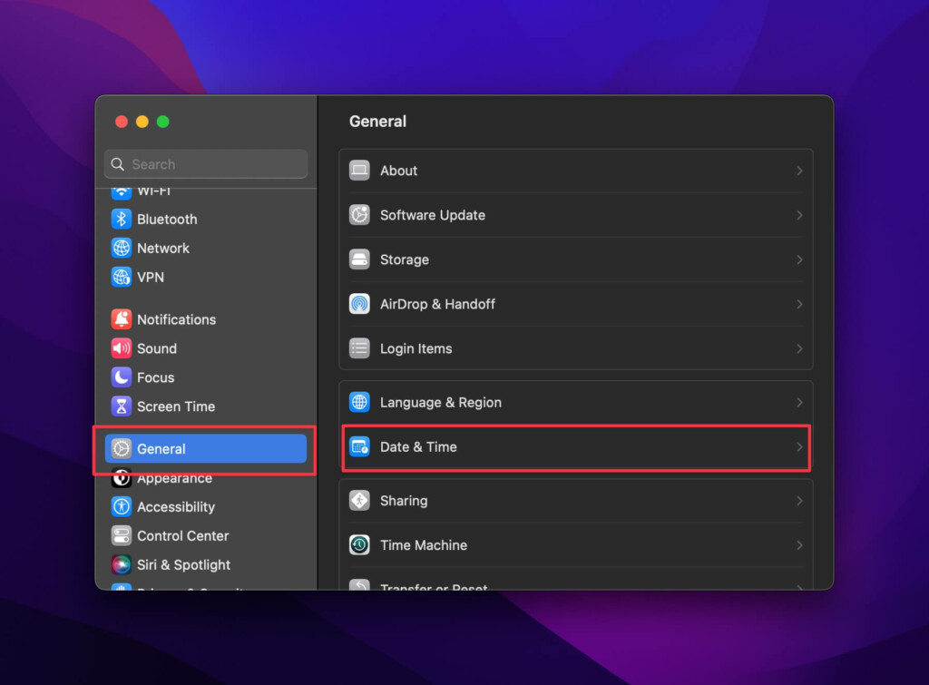Image resolution: width=929 pixels, height=685 pixels.
Task: Expand the About row chevron
Action: (798, 171)
